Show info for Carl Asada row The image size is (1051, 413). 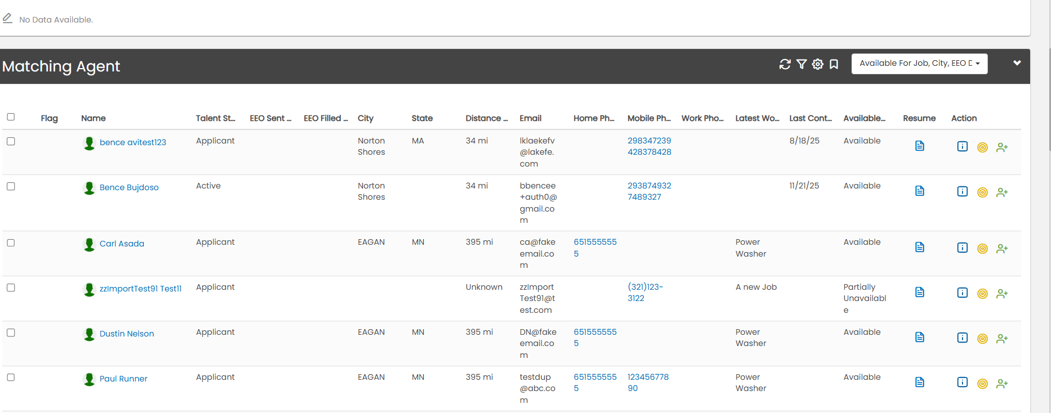click(x=963, y=248)
